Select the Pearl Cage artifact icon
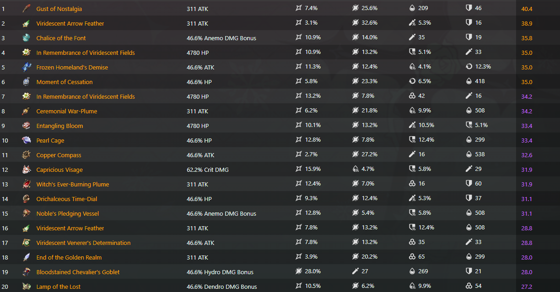Image resolution: width=560 pixels, height=292 pixels. tap(26, 140)
